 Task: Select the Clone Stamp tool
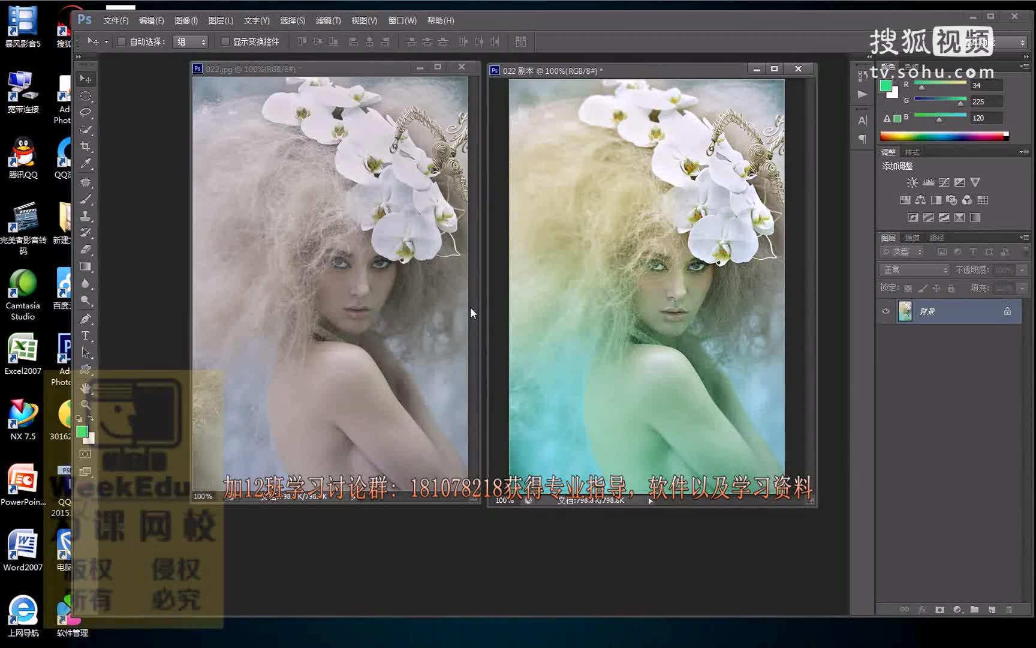pyautogui.click(x=86, y=215)
